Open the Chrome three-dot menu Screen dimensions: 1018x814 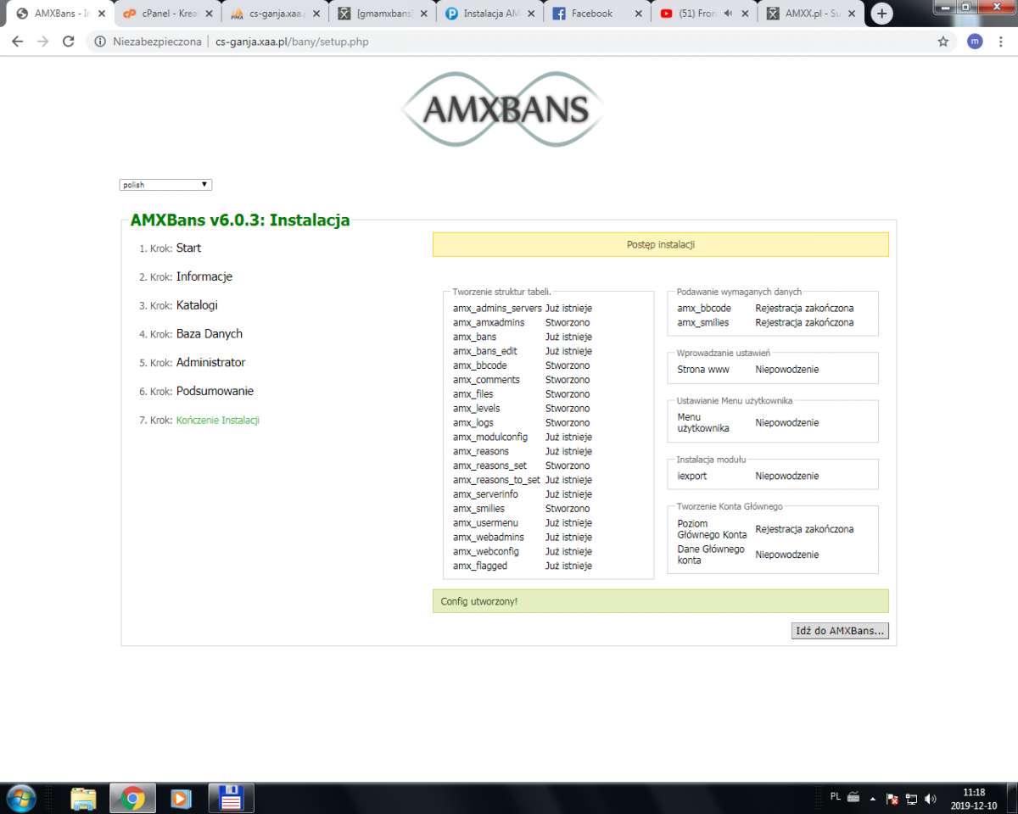1003,42
